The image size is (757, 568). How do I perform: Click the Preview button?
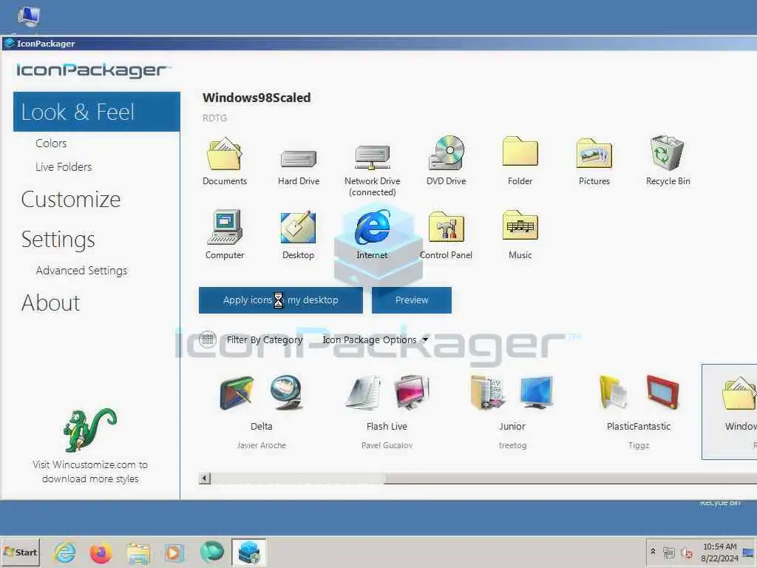(412, 300)
